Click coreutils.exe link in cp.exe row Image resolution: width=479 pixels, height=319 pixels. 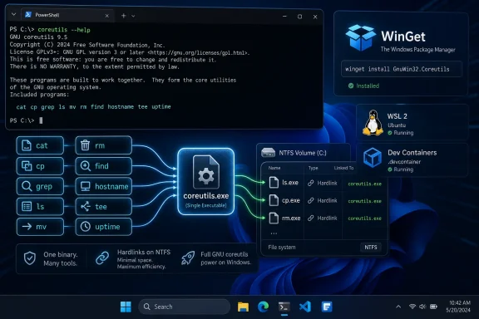(x=365, y=201)
